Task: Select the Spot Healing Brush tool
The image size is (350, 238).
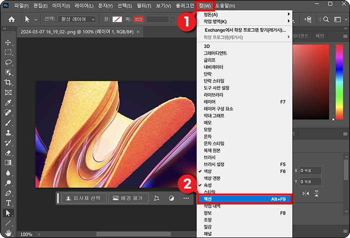Action: pyautogui.click(x=8, y=112)
